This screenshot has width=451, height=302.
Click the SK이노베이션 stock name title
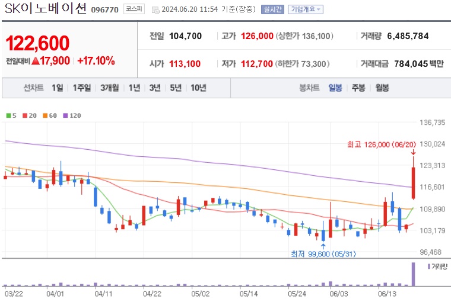click(x=46, y=8)
